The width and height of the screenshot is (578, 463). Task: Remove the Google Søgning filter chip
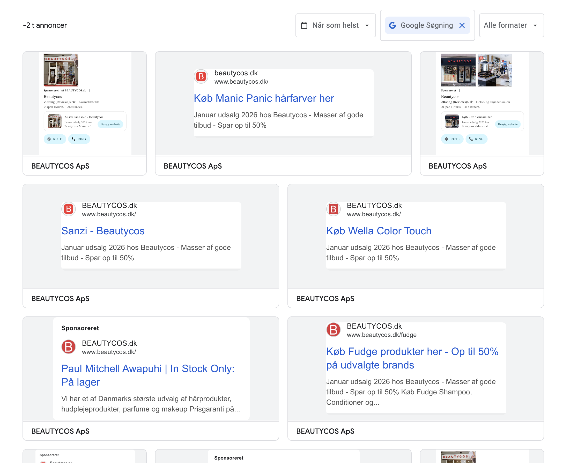point(462,25)
